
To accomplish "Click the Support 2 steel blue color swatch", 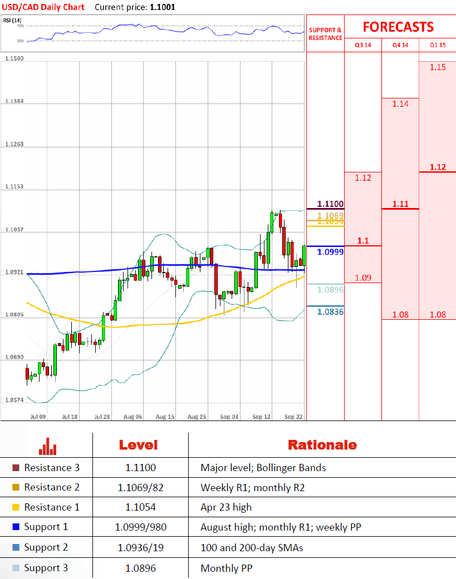I will 16,547.
